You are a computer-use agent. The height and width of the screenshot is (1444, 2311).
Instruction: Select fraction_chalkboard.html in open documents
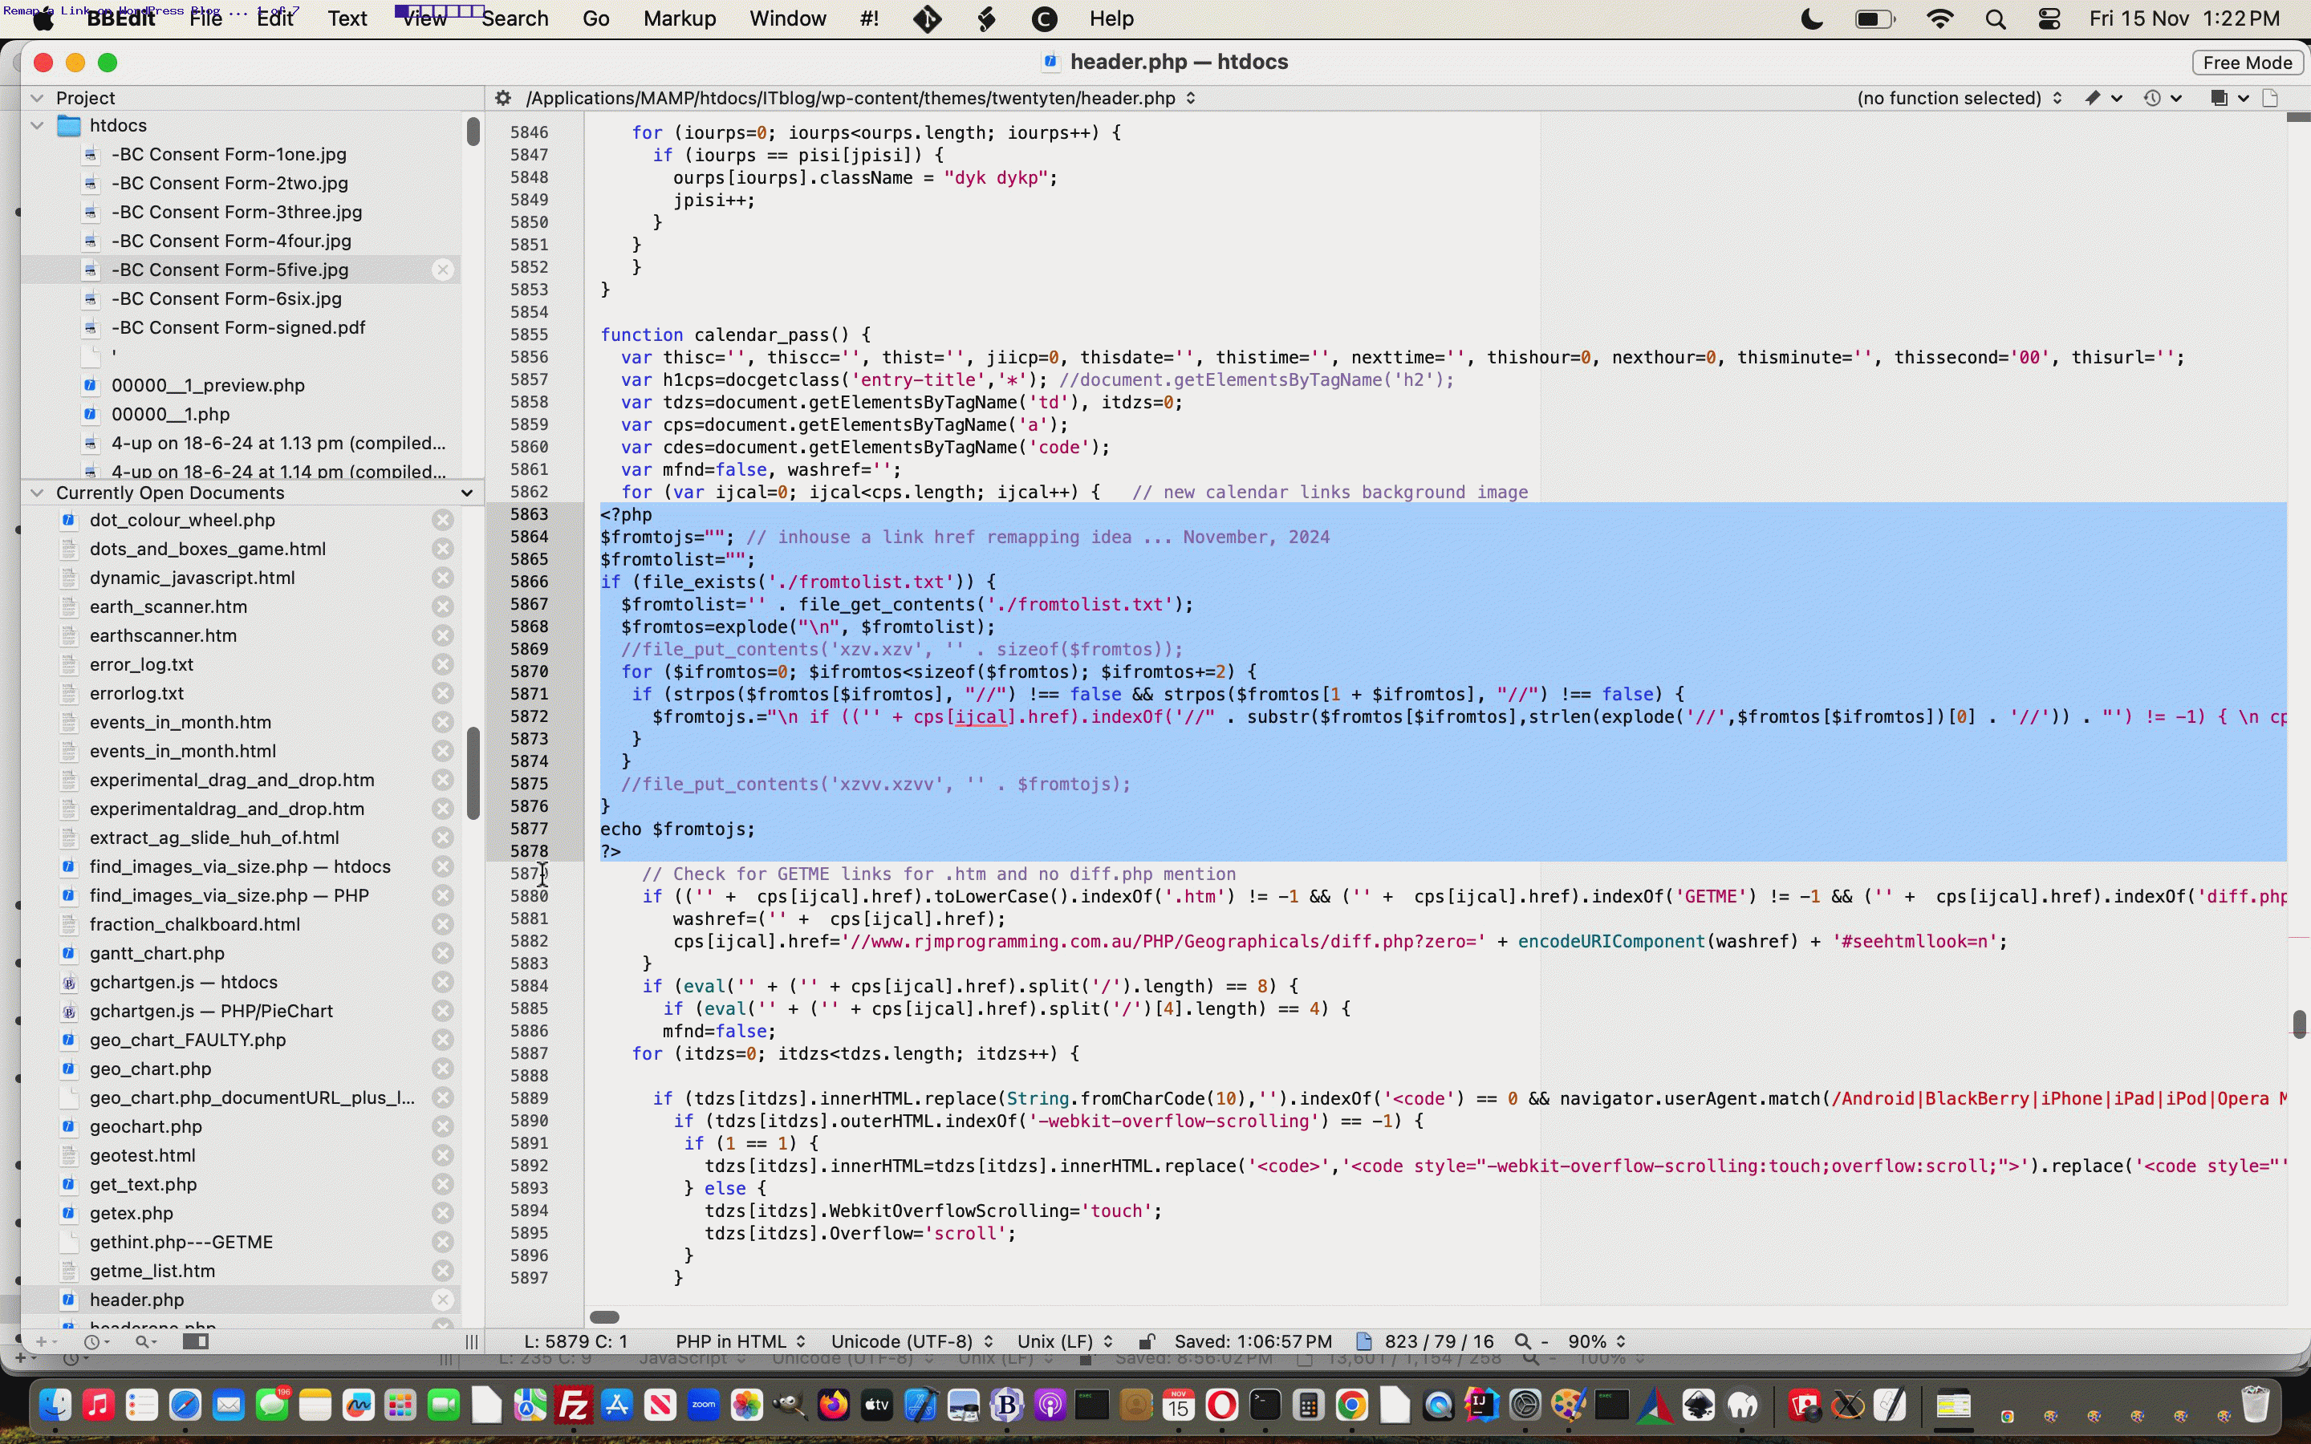pyautogui.click(x=195, y=923)
